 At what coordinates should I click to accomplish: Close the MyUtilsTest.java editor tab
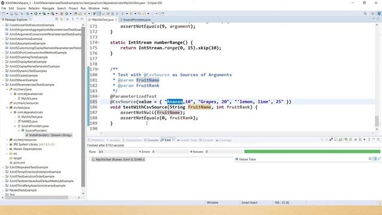coord(116,19)
